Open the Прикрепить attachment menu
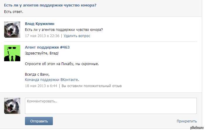Image resolution: width=205 pixels, height=131 pixels. point(186,121)
